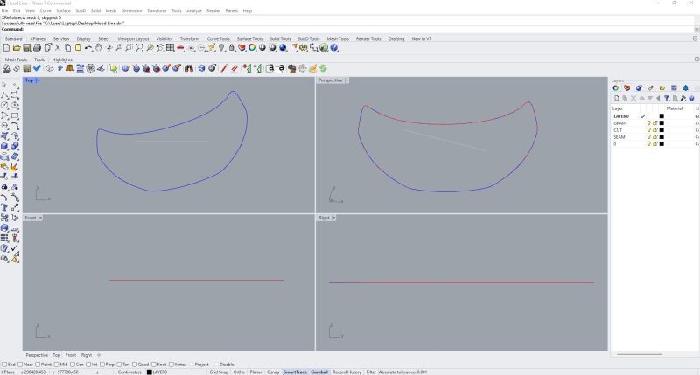Click the bell Notifications tab icon
This screenshot has width=700, height=375.
pos(686,87)
